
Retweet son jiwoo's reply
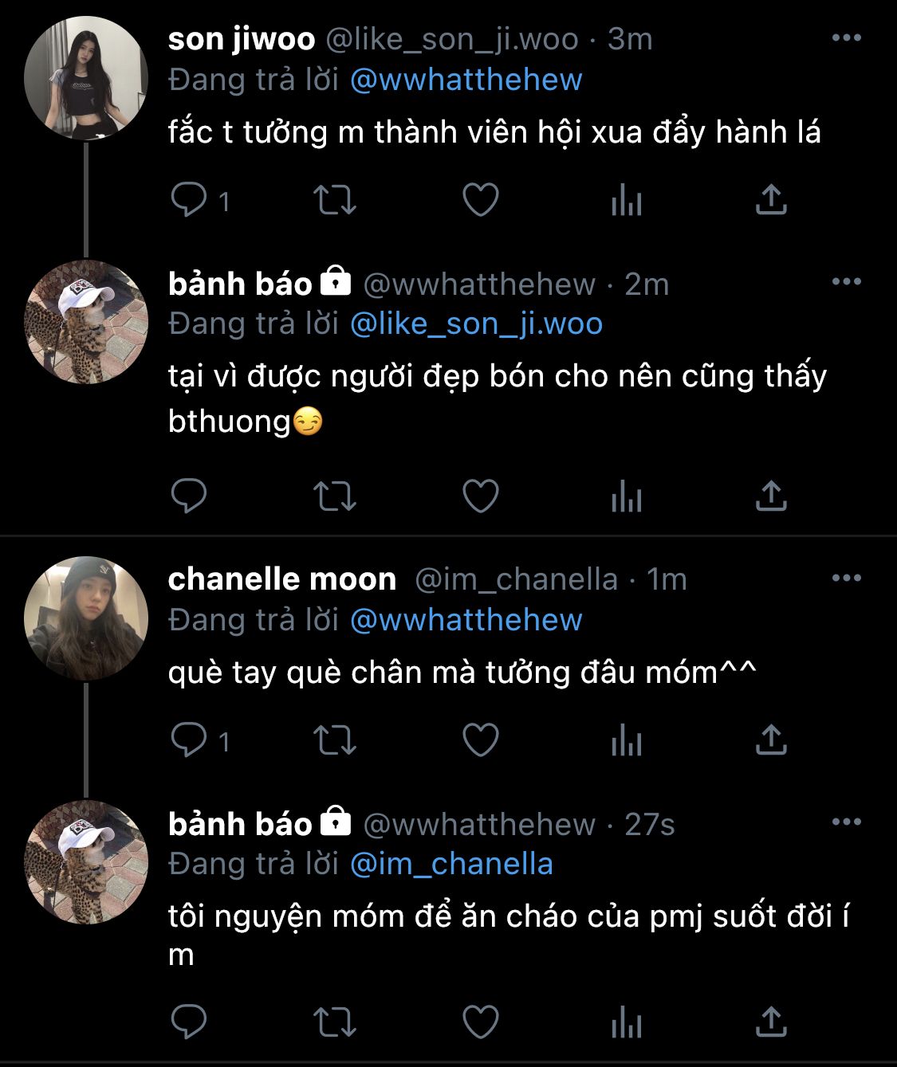click(335, 200)
